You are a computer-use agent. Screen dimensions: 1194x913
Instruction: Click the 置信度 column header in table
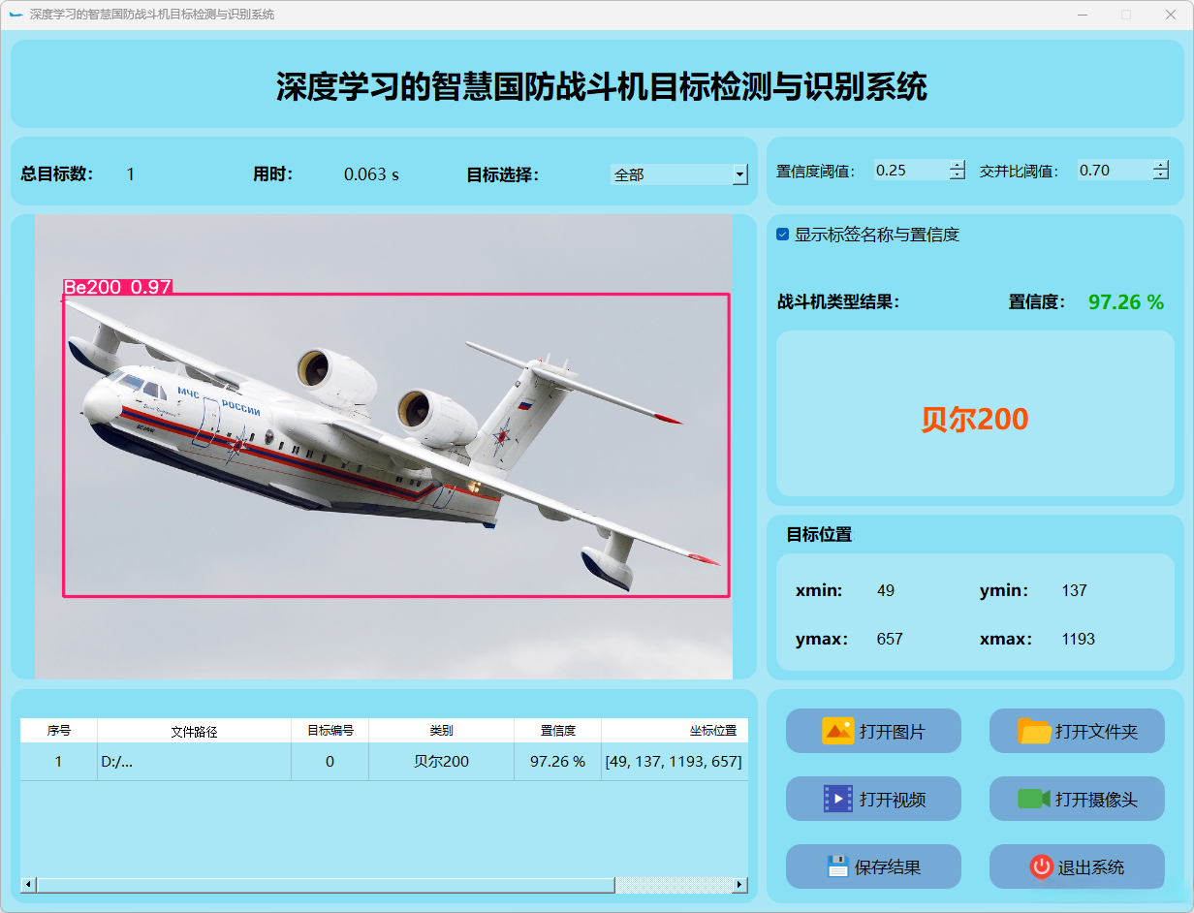coord(557,731)
